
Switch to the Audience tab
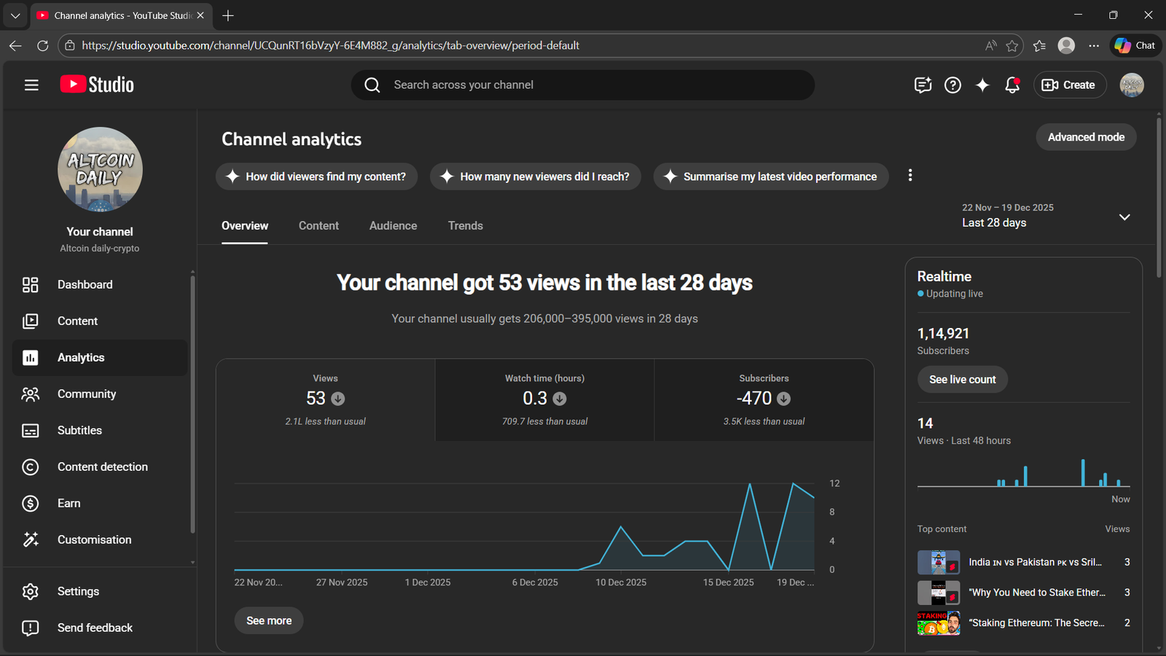tap(393, 226)
